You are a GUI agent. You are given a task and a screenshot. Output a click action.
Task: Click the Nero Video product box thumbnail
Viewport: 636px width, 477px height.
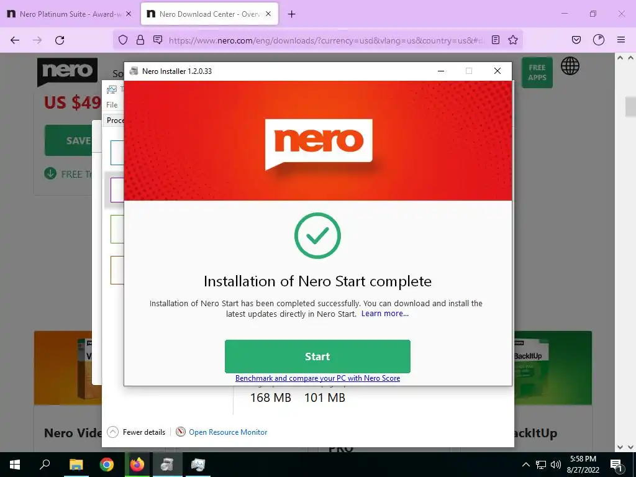coord(63,368)
